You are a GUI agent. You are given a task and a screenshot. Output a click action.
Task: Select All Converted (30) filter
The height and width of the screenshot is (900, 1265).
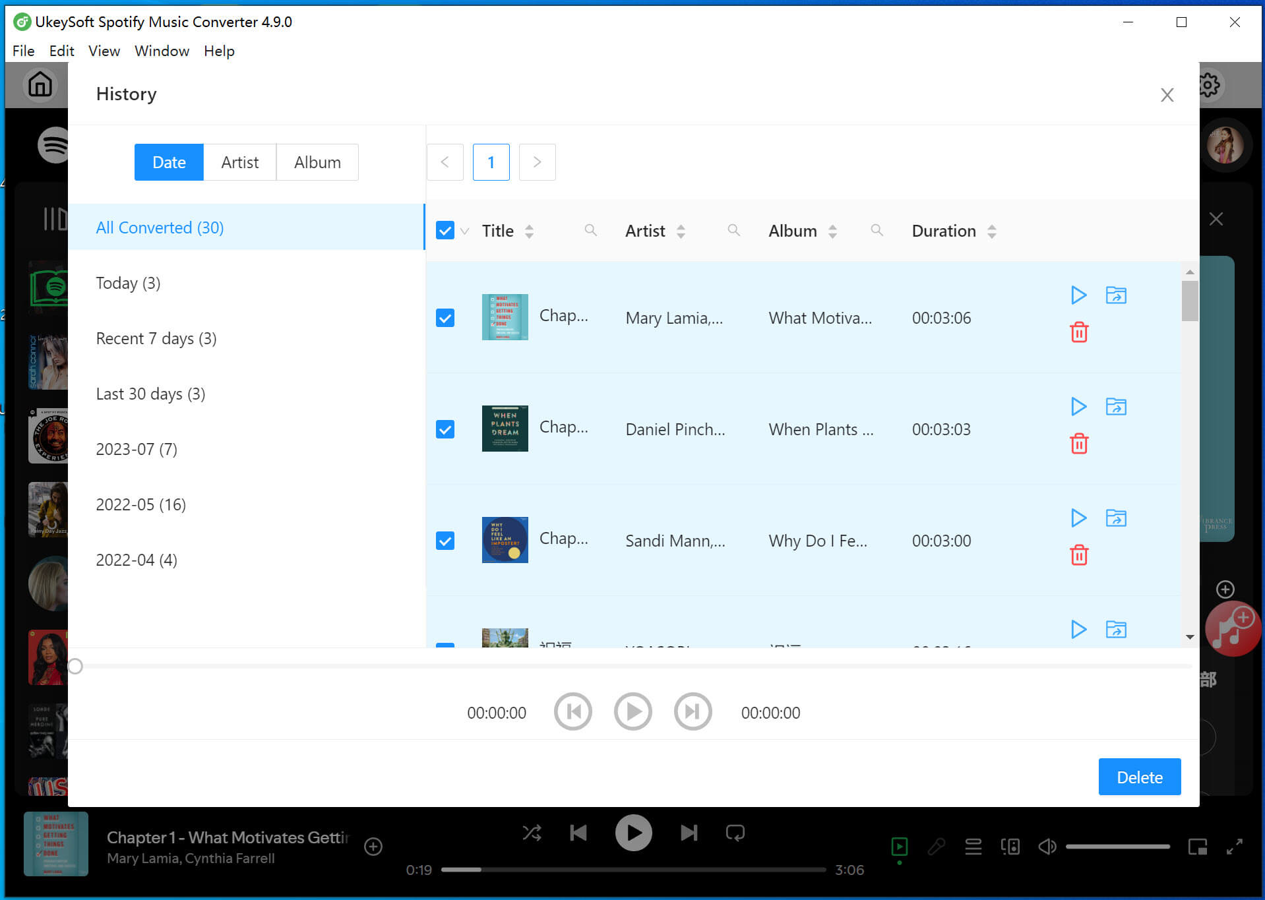247,227
